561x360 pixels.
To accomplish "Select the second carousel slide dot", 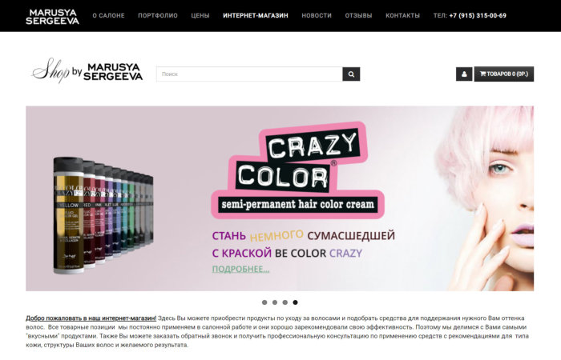I will pyautogui.click(x=275, y=302).
